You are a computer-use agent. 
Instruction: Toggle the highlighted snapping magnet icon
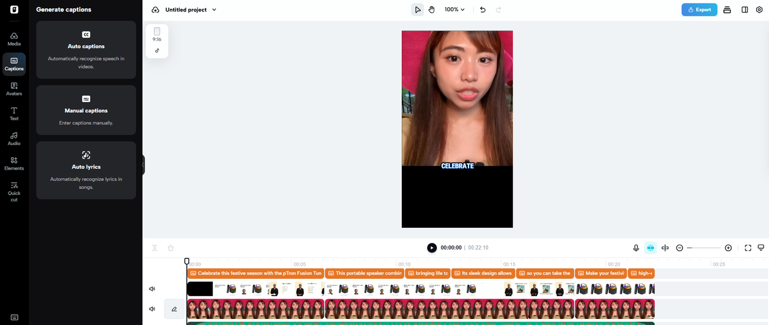click(650, 248)
